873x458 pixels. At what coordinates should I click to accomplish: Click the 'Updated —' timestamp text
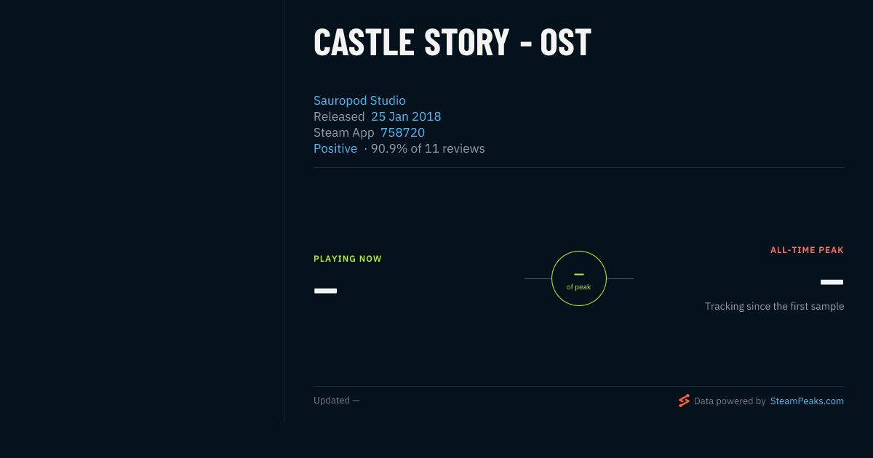[x=336, y=401]
